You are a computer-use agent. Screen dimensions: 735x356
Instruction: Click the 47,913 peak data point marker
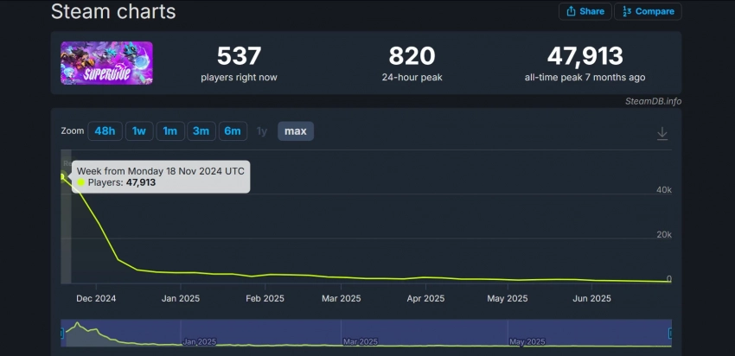62,175
